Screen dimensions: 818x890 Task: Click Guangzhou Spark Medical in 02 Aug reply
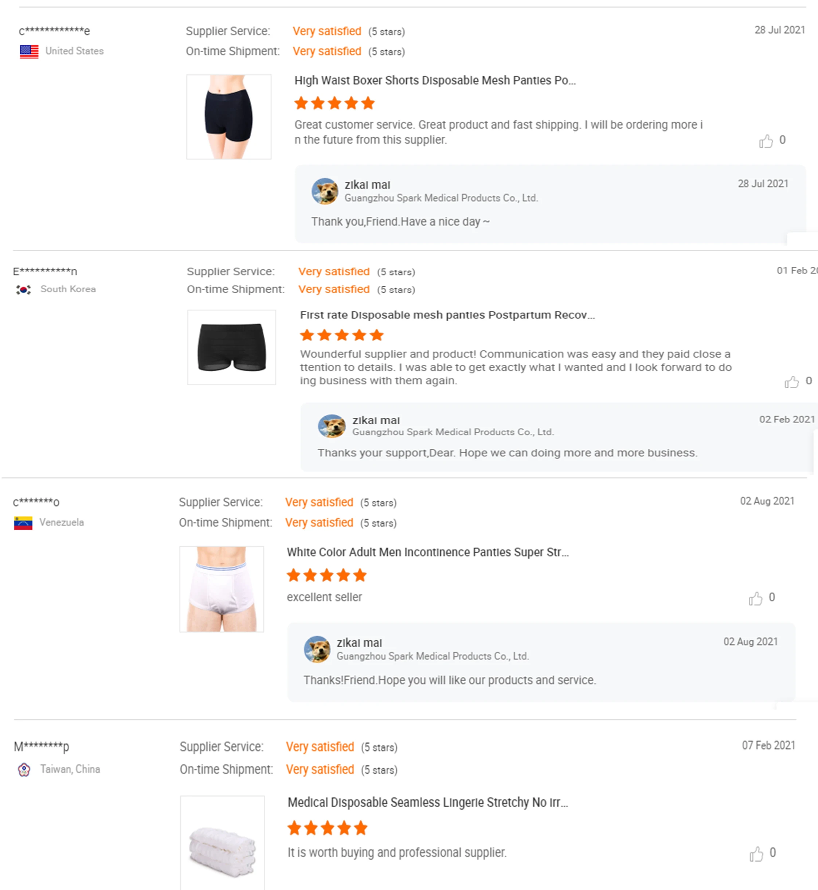[433, 656]
